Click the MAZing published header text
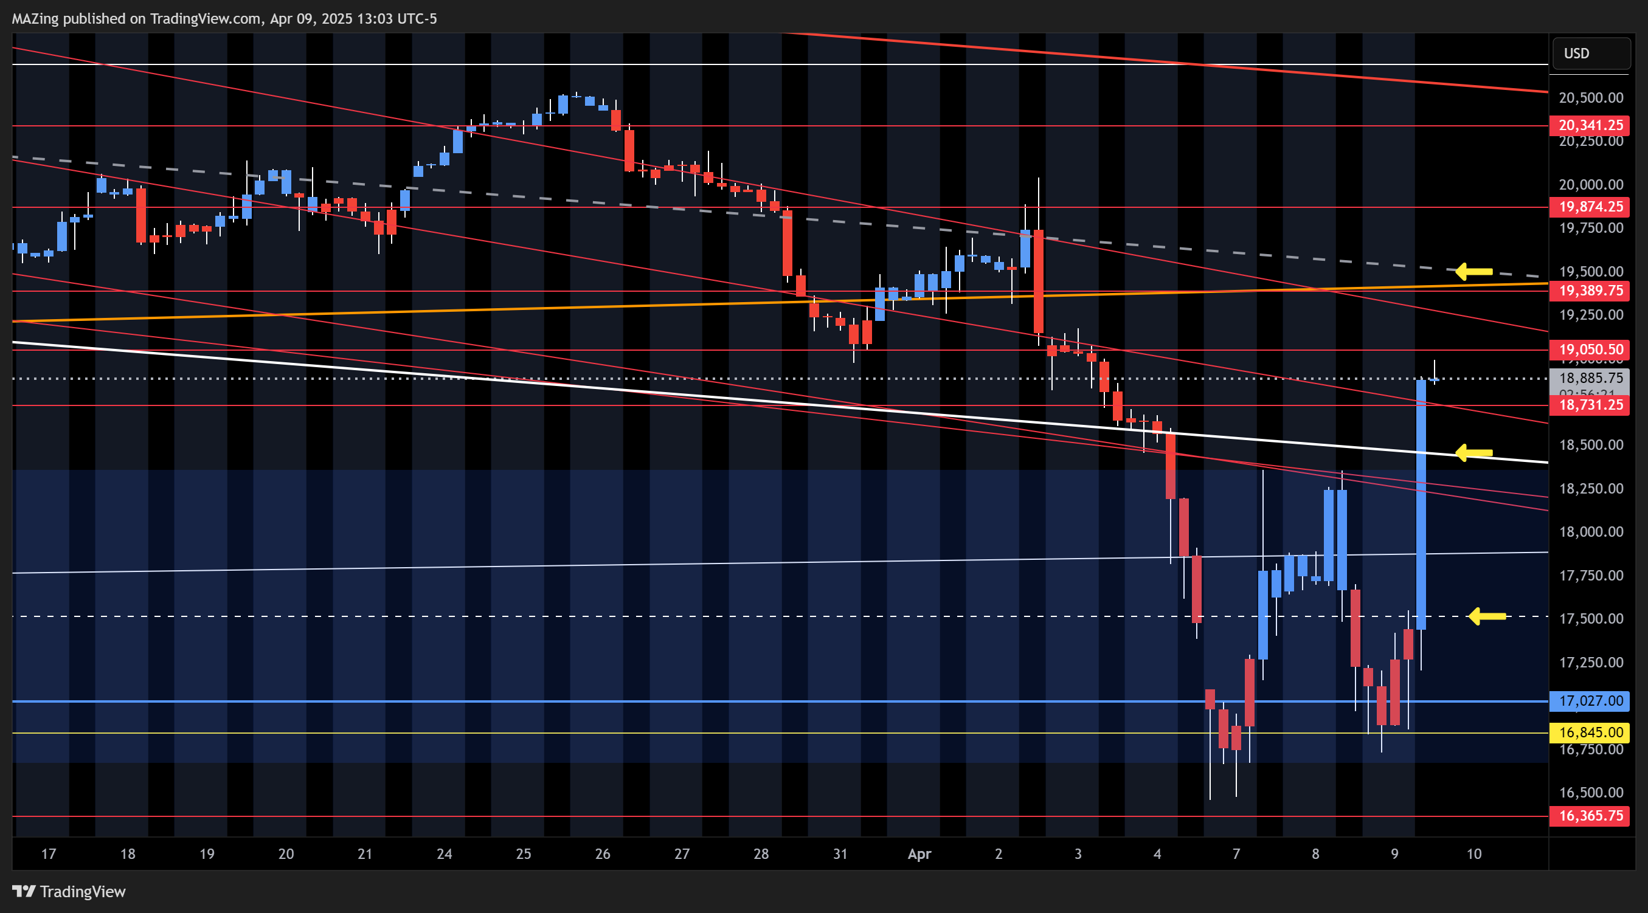 coord(224,19)
